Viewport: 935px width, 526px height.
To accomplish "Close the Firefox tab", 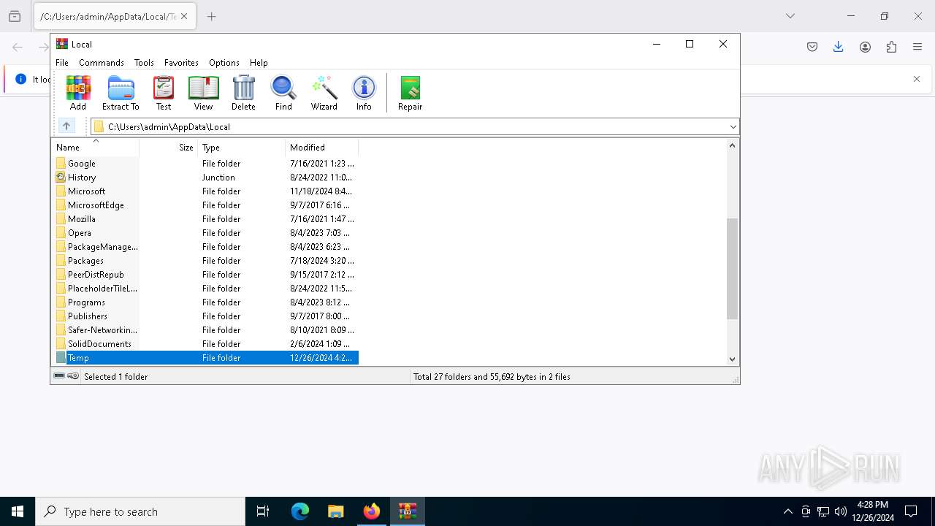I will [x=184, y=16].
